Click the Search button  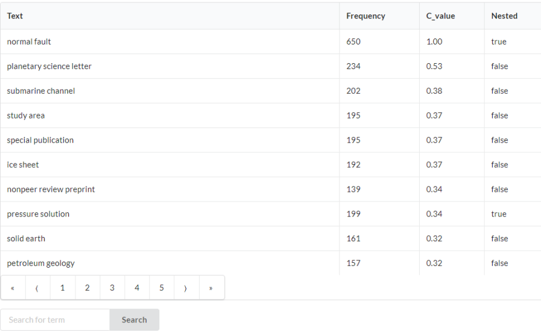[134, 320]
